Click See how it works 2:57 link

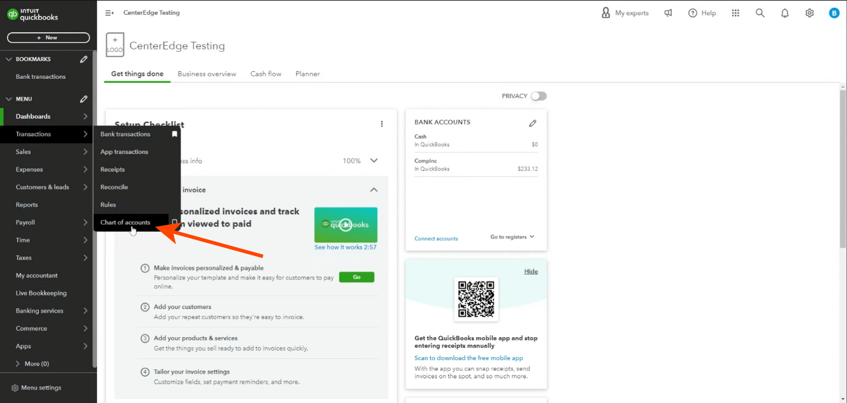click(346, 247)
